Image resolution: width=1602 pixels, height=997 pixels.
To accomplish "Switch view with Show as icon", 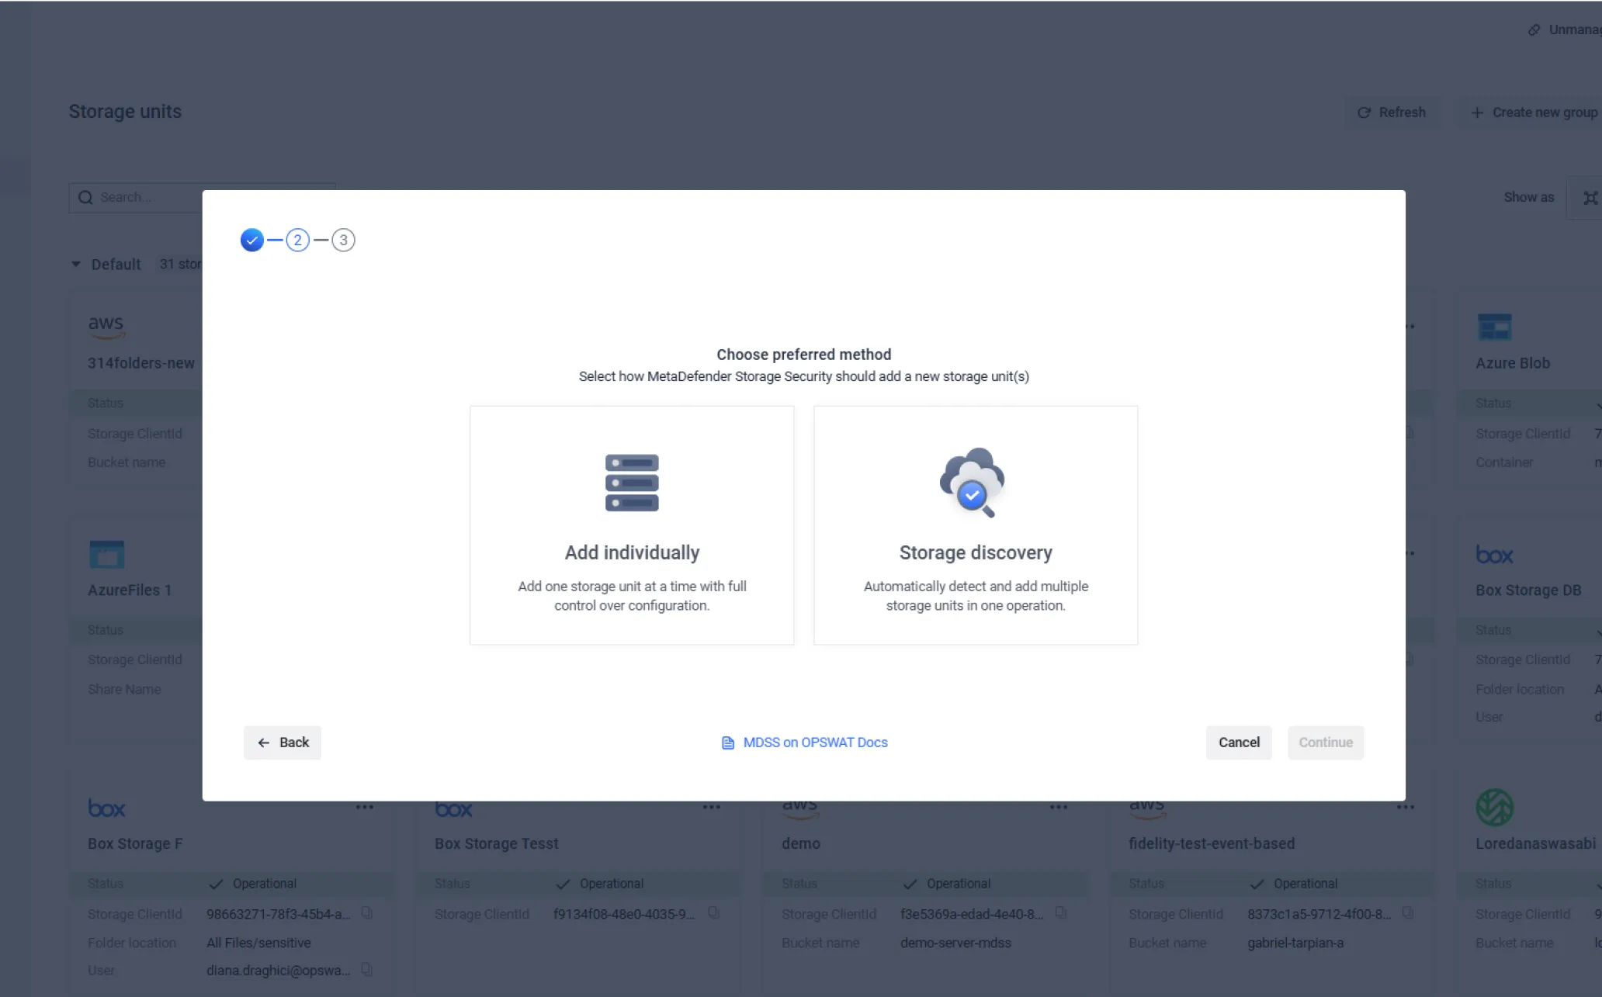I will tap(1590, 198).
